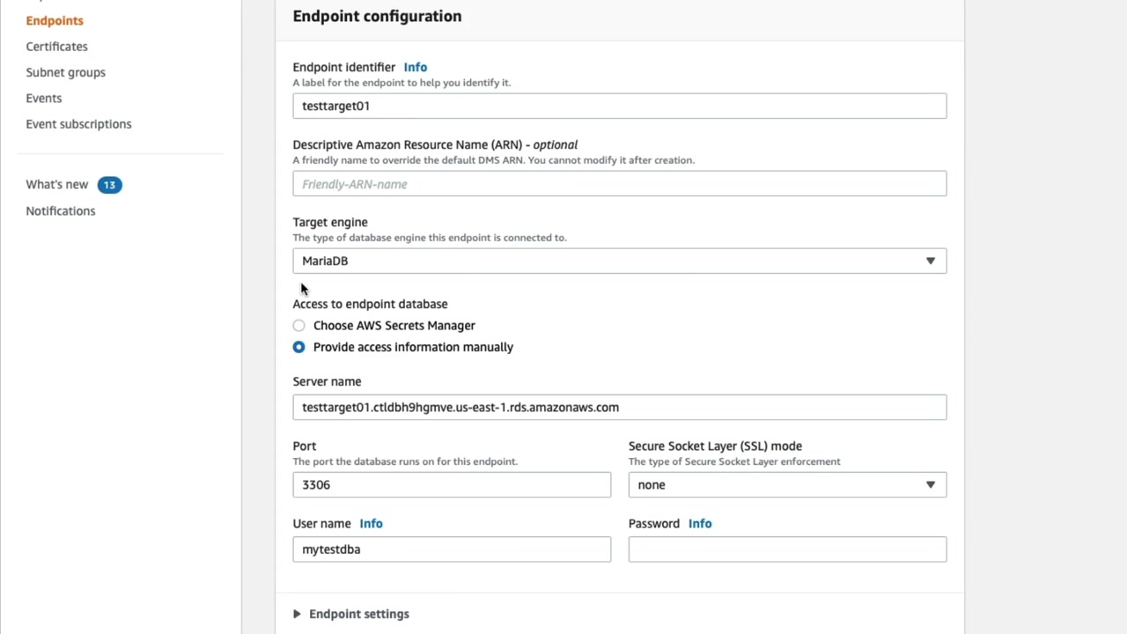
Task: Click the Port number field
Action: pos(451,485)
